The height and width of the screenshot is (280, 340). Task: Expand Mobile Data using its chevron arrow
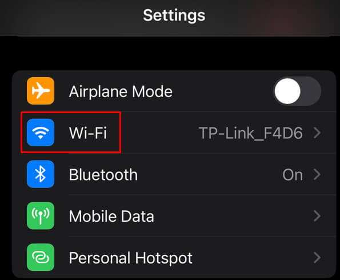pyautogui.click(x=317, y=216)
